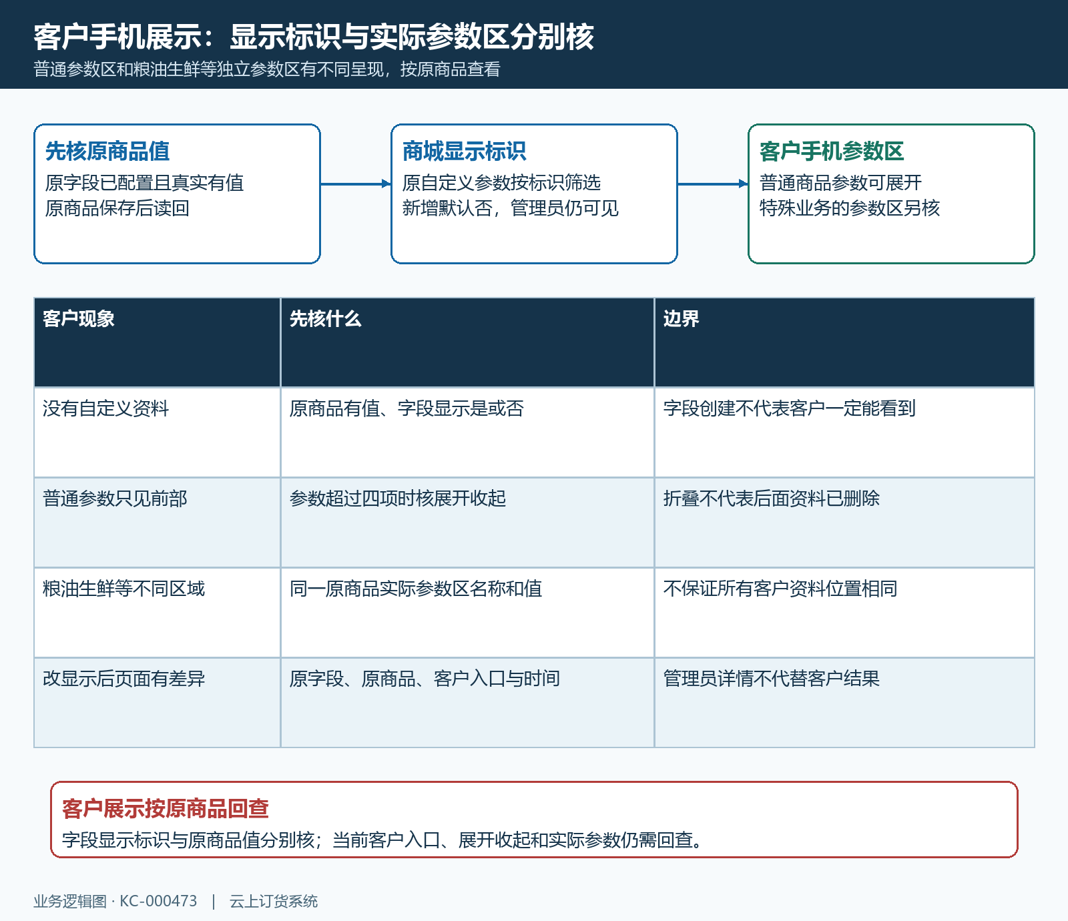Select the cell 字段创建不代表客户一定能看到
This screenshot has height=921, width=1068.
coord(844,432)
